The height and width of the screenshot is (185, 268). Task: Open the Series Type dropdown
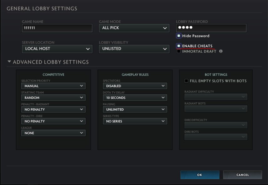pos(135,121)
